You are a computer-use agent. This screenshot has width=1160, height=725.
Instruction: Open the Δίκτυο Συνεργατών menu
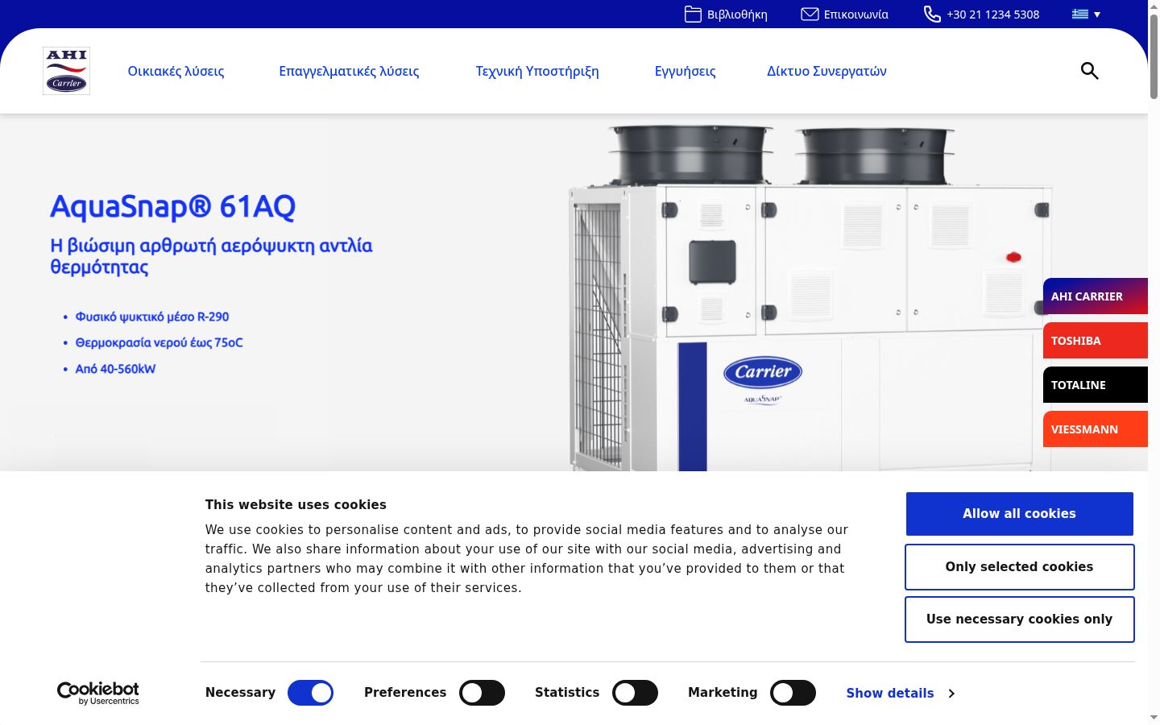pyautogui.click(x=826, y=71)
